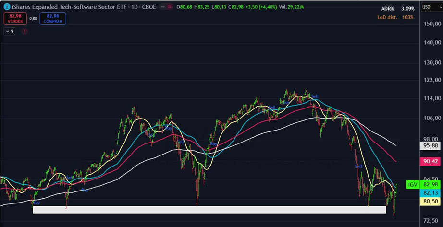443x227 pixels.
Task: Click the 130,00 price axis label
Action: pos(433,62)
